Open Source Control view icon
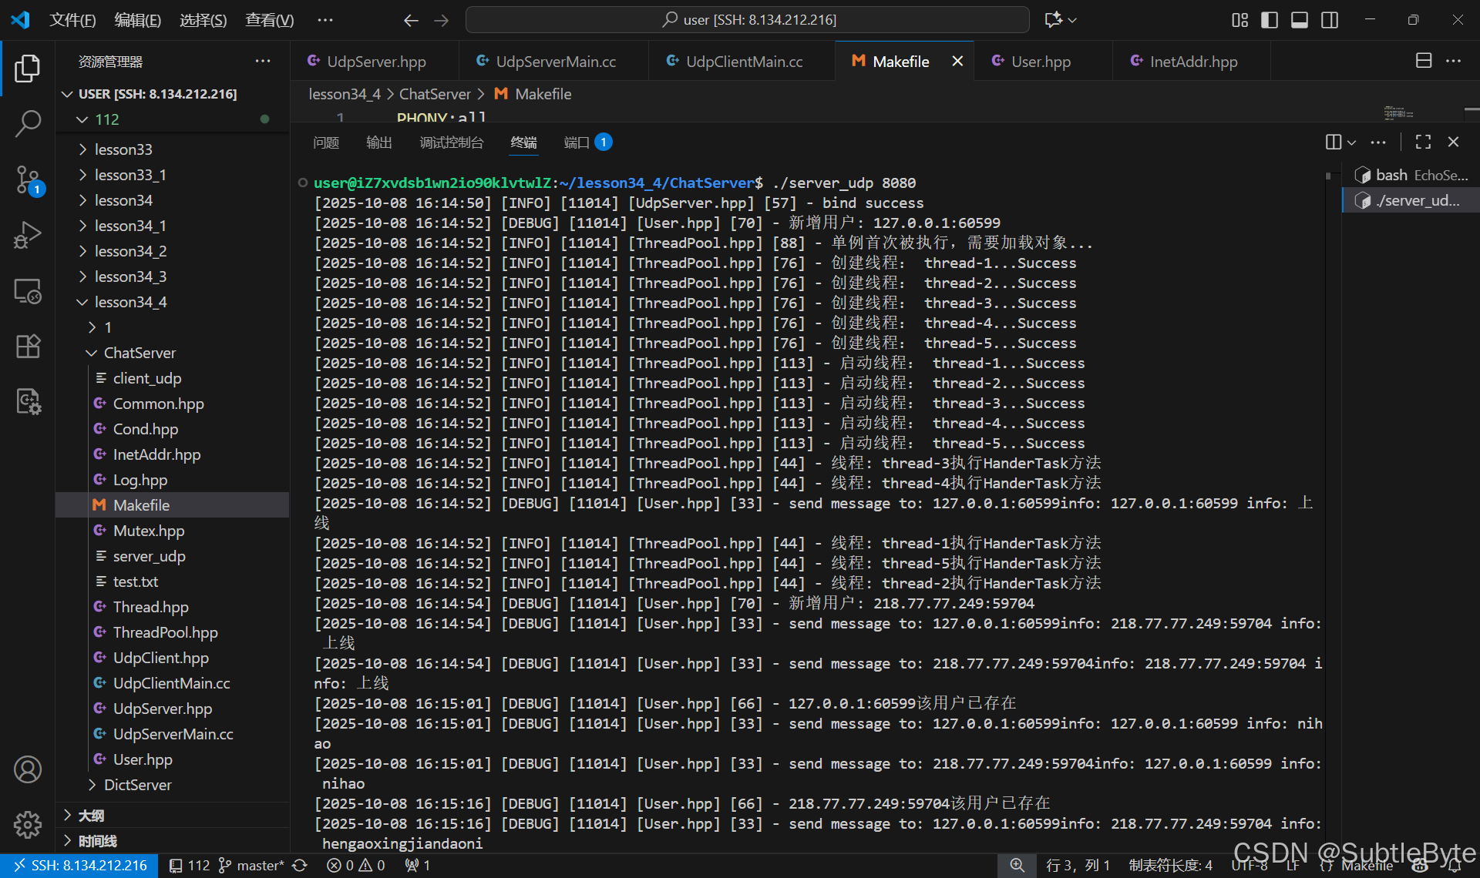The image size is (1480, 878). (x=28, y=179)
